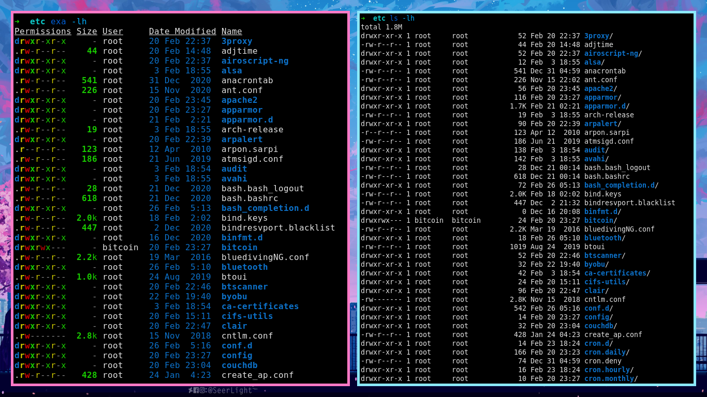Click the Date Modified column header

182,31
